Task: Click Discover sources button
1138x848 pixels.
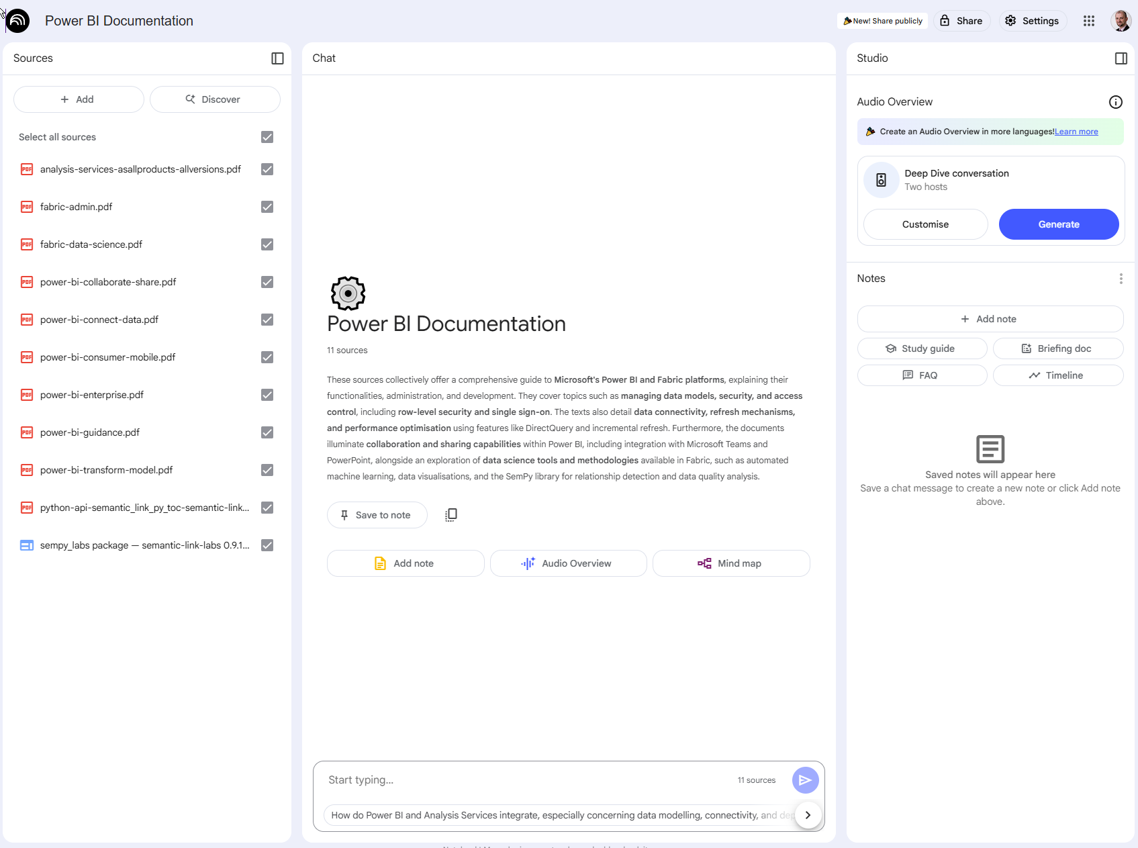Action: click(215, 99)
